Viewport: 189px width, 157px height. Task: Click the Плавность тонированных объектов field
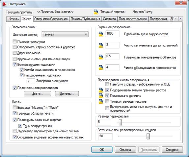[x=112, y=56]
